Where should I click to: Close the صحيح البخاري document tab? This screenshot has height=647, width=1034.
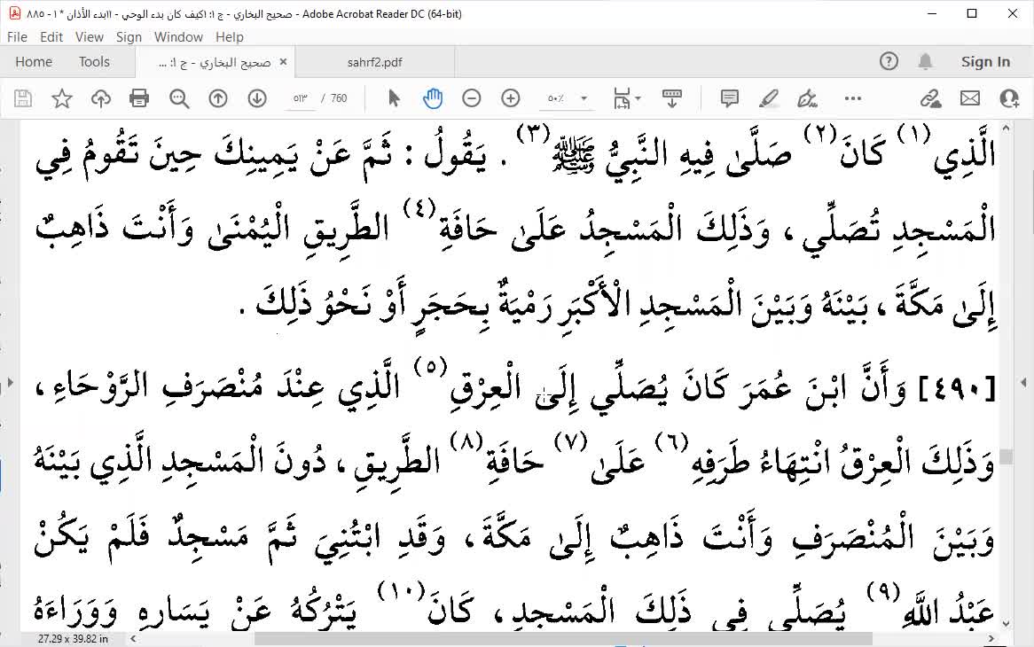(283, 62)
